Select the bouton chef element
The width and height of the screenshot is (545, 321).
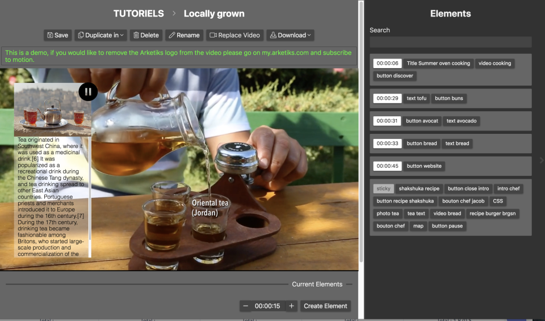pos(391,226)
